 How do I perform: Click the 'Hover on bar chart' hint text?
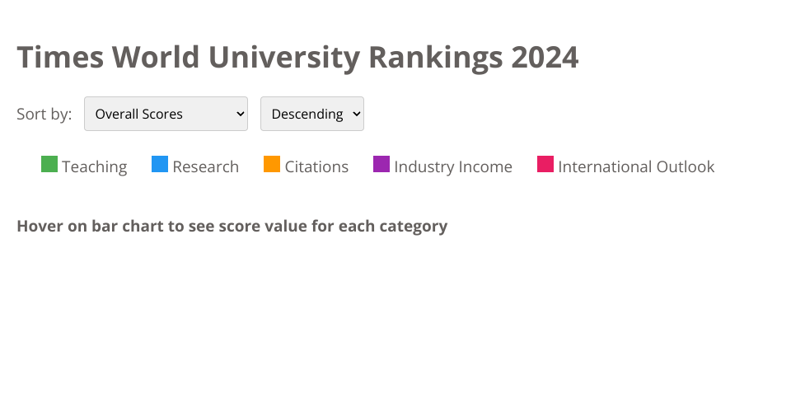click(232, 226)
